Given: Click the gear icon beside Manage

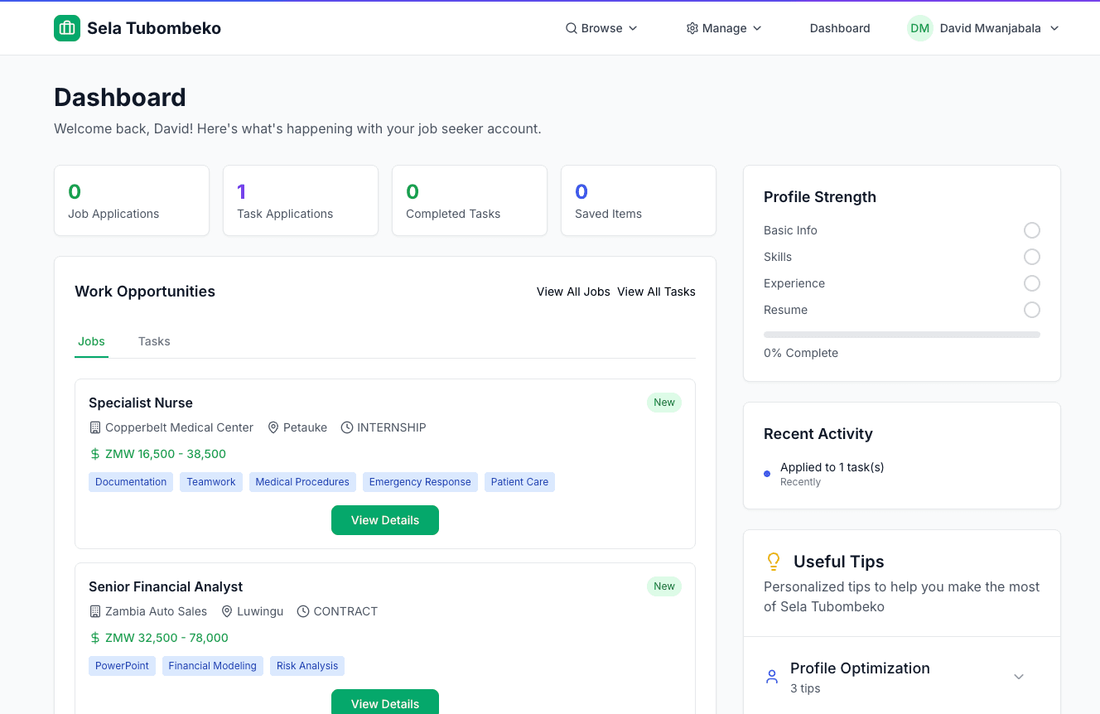Looking at the screenshot, I should tap(692, 28).
